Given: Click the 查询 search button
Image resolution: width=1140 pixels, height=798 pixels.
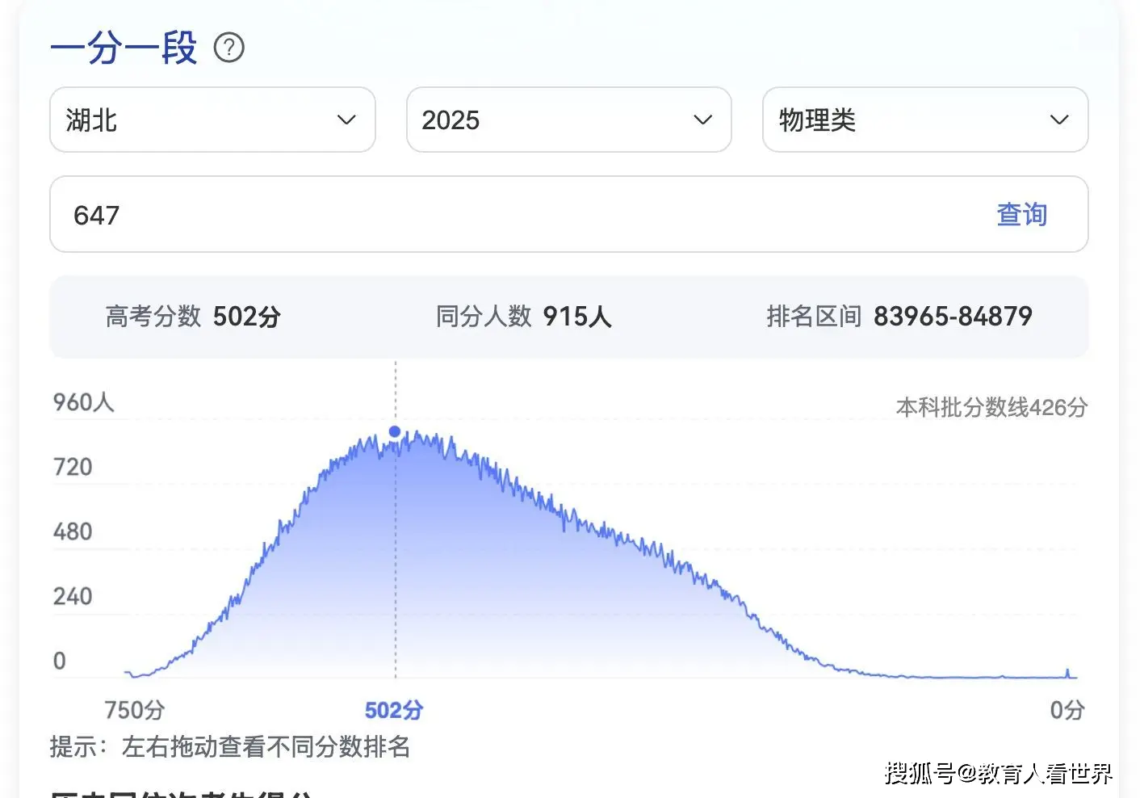Looking at the screenshot, I should [1021, 215].
